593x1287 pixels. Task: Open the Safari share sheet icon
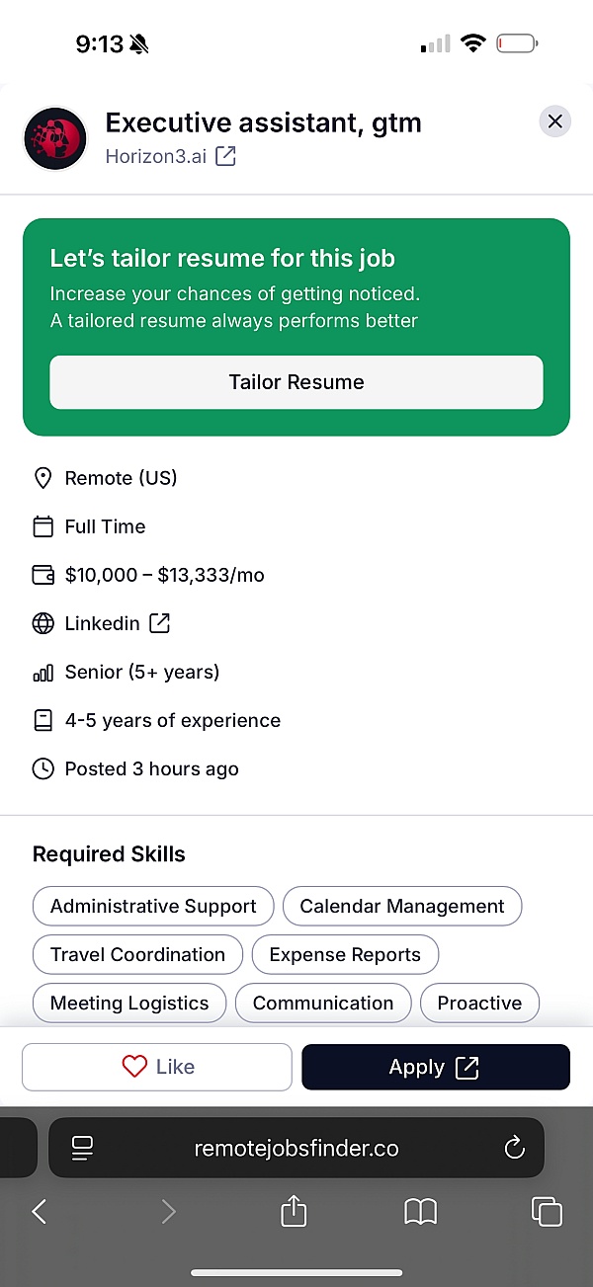[294, 1210]
